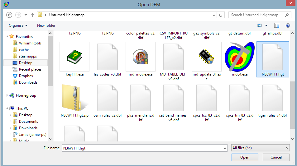The width and height of the screenshot is (297, 166).
Task: Open Recent places in Favourites
Action: [30, 69]
